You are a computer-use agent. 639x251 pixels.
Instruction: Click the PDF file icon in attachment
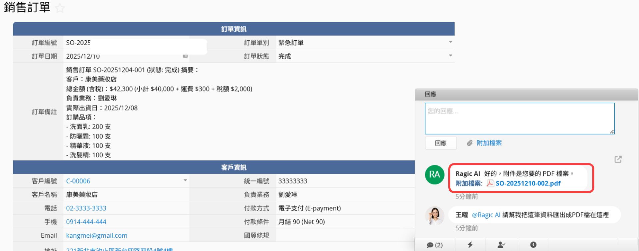(490, 183)
